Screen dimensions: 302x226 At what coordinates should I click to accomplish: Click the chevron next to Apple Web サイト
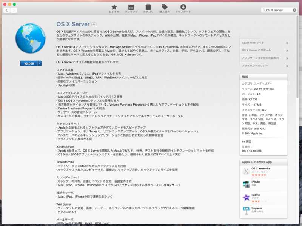coord(287,43)
